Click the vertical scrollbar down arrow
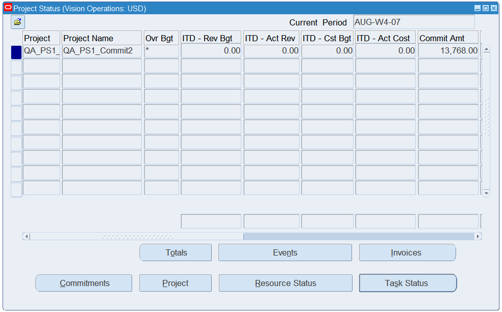Screen dimensions: 502x312 (x=486, y=193)
